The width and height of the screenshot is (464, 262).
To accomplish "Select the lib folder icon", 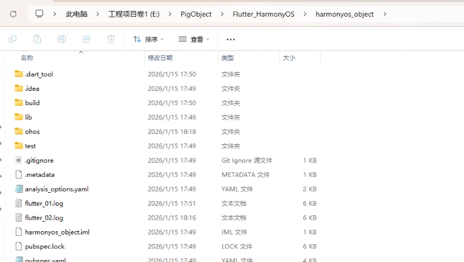I will click(x=19, y=117).
